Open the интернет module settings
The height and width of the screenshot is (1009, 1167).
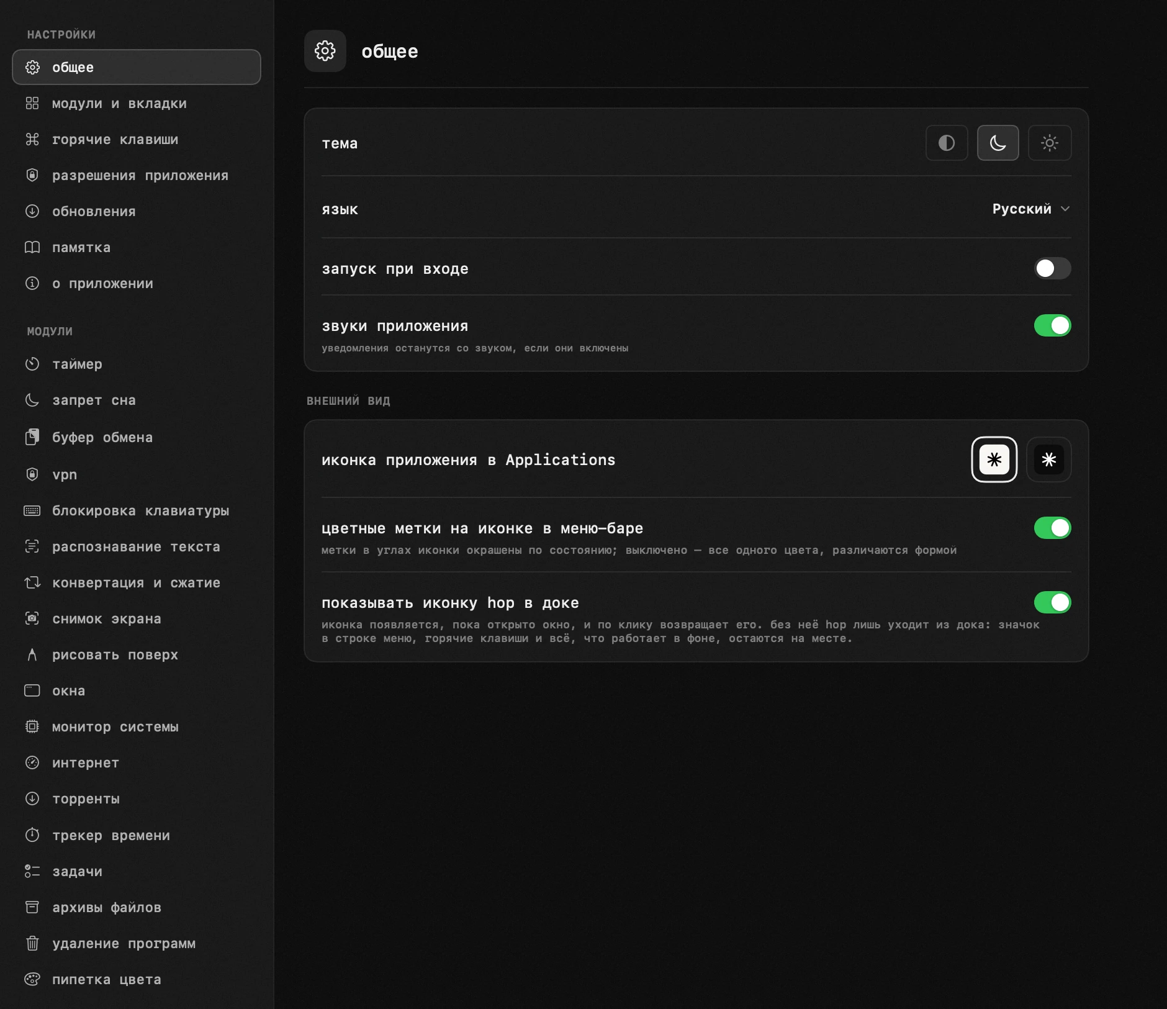click(x=137, y=762)
